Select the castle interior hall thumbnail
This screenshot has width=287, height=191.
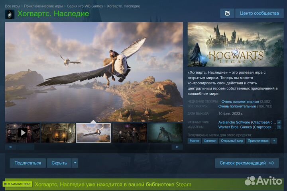(x=58, y=133)
